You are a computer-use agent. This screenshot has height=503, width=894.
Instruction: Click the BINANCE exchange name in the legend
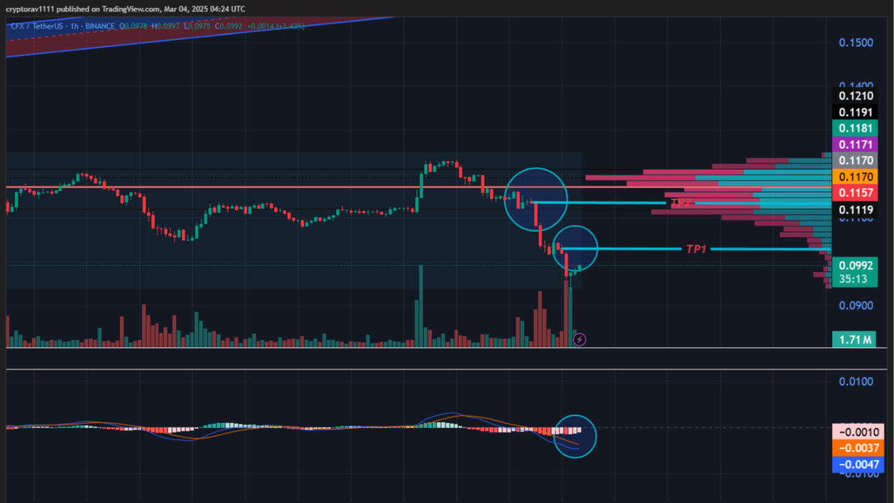click(x=99, y=26)
